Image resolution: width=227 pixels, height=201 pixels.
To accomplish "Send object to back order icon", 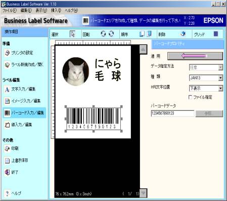I will pos(149,34).
